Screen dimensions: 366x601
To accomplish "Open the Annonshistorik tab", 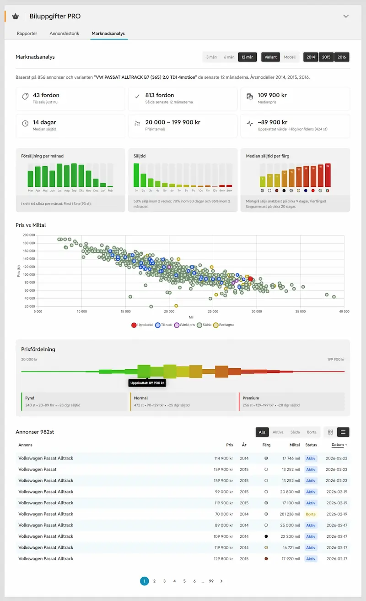I will (x=65, y=33).
